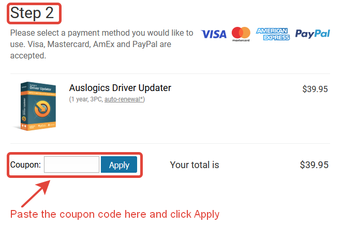Click the Driver Updater title on box cover
The height and width of the screenshot is (225, 357).
point(40,87)
